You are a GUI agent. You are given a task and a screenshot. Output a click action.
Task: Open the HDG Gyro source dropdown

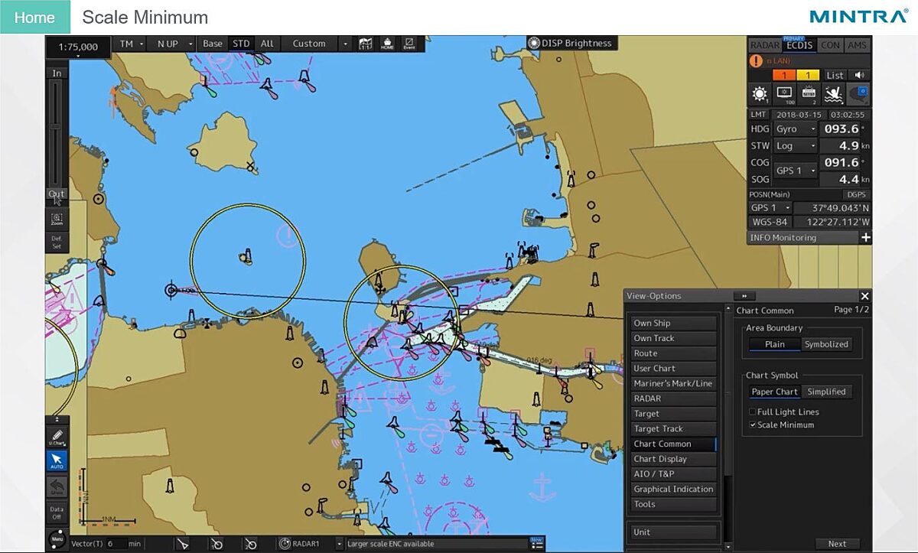(795, 129)
